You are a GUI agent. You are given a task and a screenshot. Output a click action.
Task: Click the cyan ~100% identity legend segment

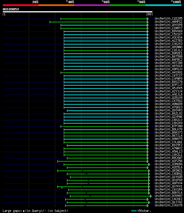point(163,5)
